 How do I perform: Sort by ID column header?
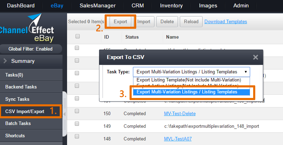(x=106, y=37)
